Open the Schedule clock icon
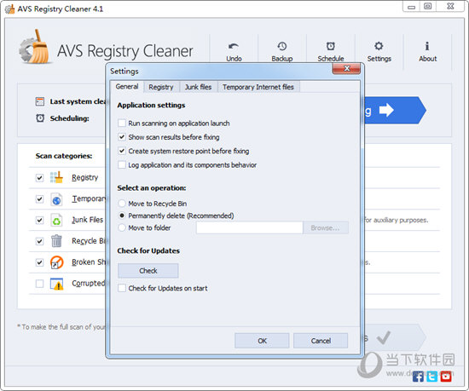This screenshot has height=391, width=469. 331,46
